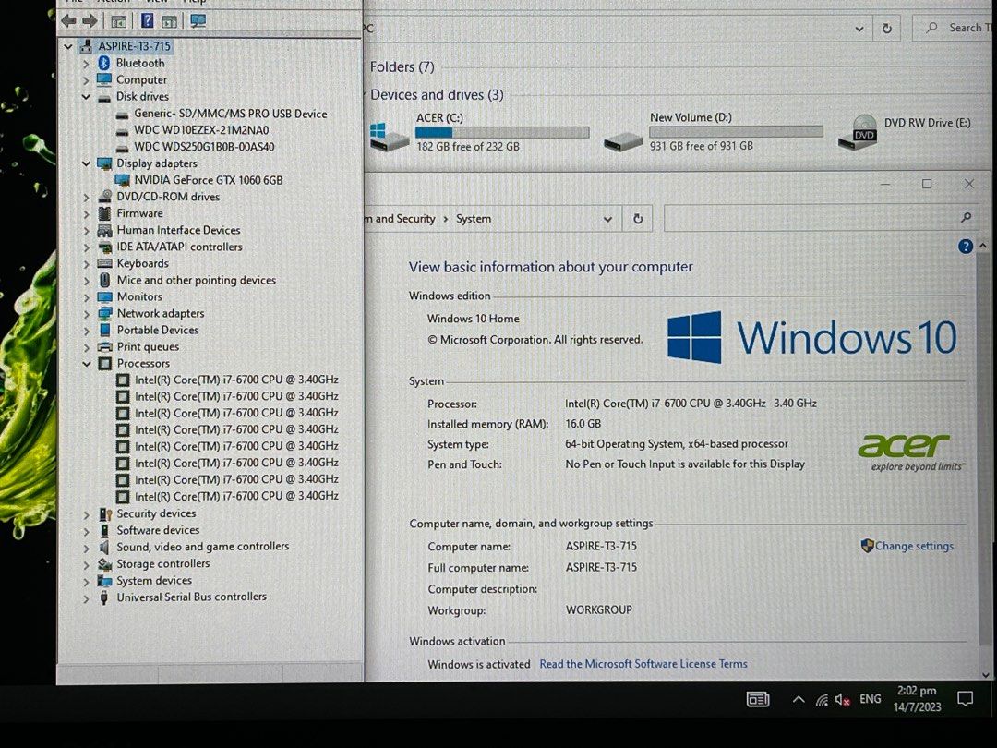Click the network icon in the system tray
The image size is (997, 748).
tap(822, 700)
